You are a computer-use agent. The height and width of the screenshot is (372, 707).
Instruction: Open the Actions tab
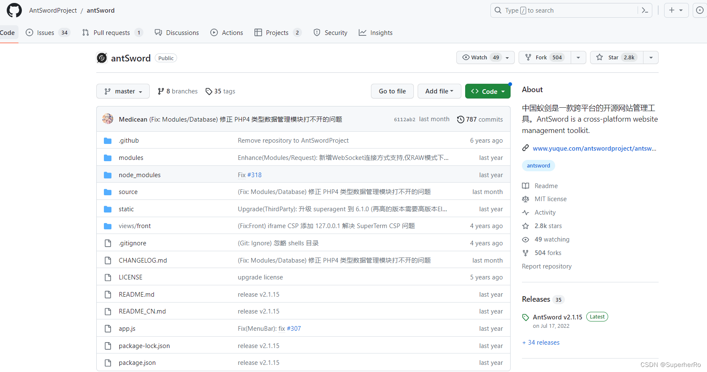227,32
